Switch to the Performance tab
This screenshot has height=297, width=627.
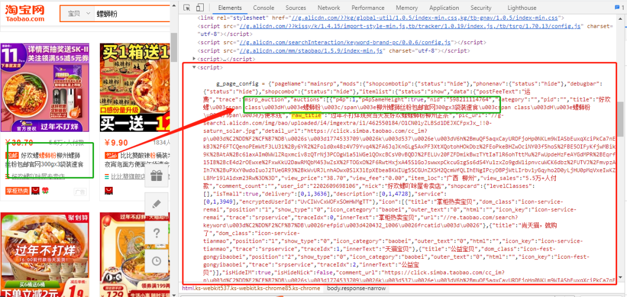(368, 8)
